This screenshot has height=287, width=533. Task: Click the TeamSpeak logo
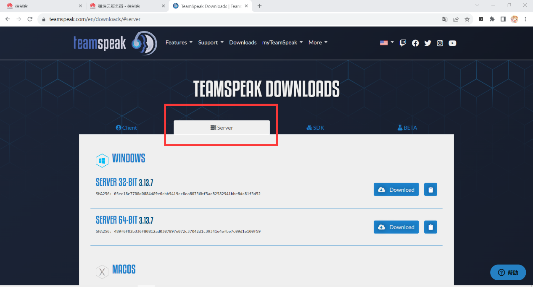pos(115,43)
